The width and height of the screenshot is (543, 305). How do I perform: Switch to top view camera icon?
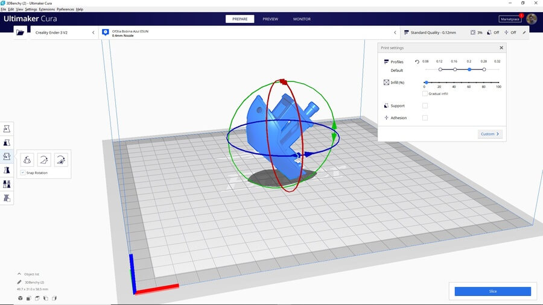pos(37,298)
